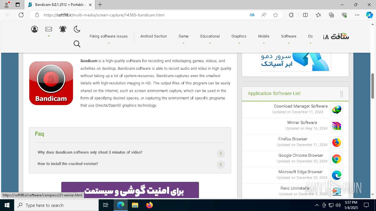Open the tab actions menu icon
This screenshot has height=211, width=376.
[x=18, y=5]
